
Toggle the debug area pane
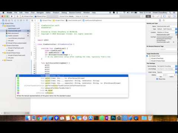coord(169,16)
